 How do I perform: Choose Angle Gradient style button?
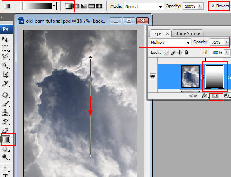[84, 6]
